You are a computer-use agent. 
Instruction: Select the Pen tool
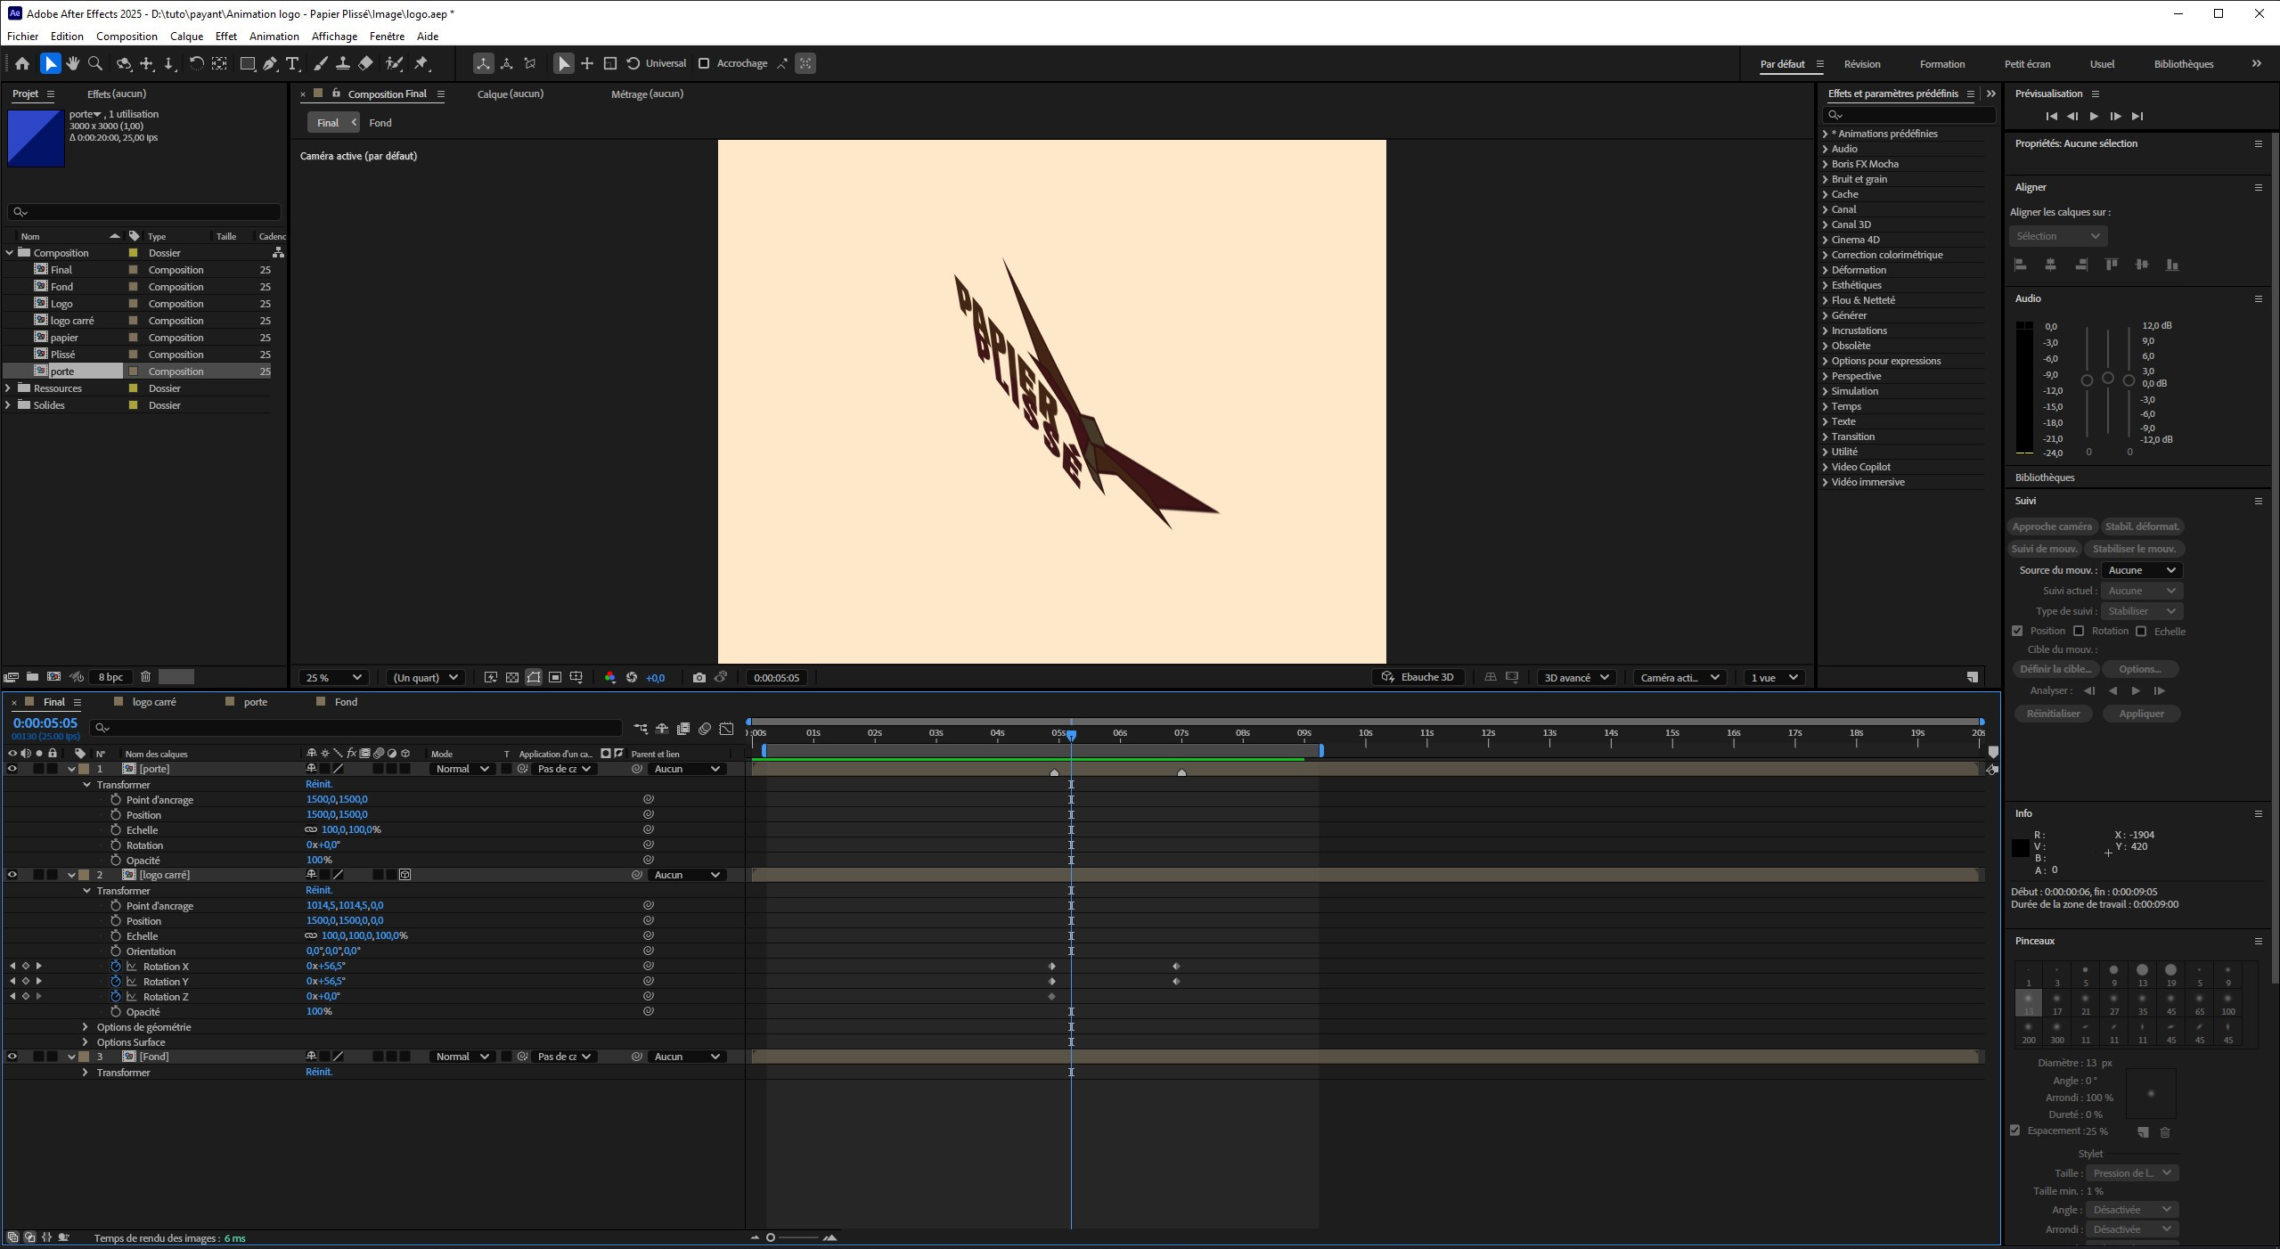click(x=269, y=63)
